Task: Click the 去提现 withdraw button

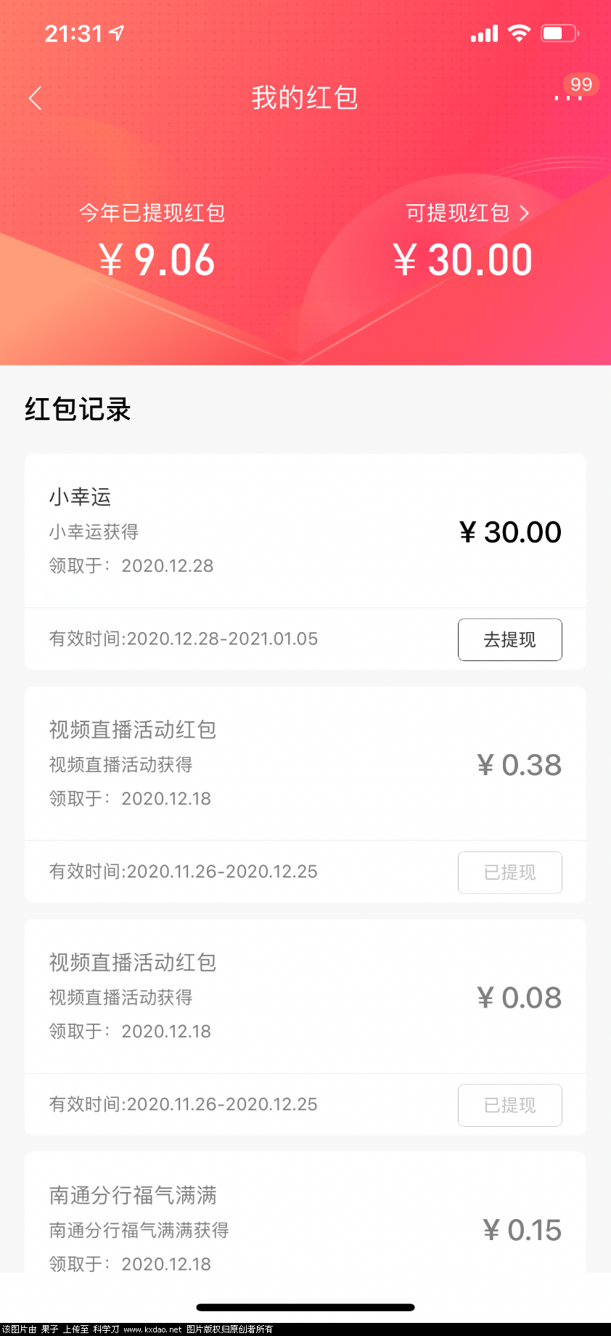Action: pyautogui.click(x=509, y=639)
